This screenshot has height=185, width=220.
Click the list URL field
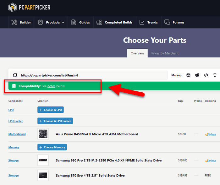tap(93, 75)
